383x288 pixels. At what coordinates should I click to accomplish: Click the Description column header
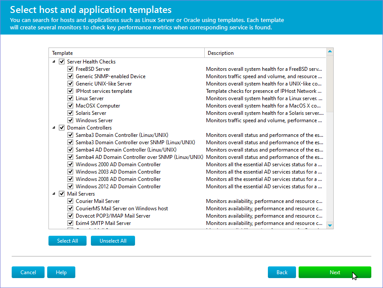[265, 53]
